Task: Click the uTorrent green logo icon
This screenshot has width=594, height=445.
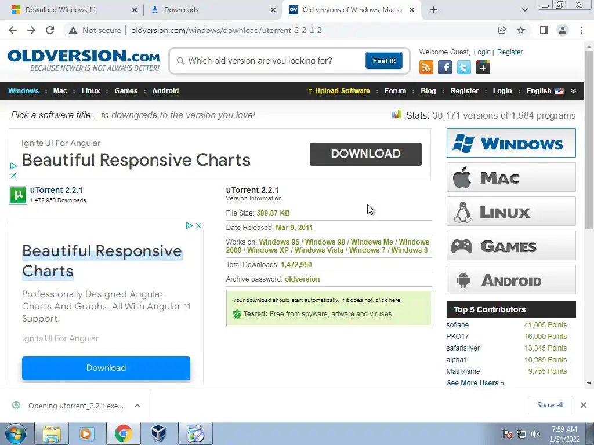Action: click(x=18, y=195)
